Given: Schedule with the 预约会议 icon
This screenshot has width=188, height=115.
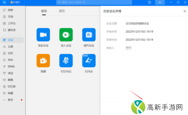Looking at the screenshot, I should click(x=89, y=35).
